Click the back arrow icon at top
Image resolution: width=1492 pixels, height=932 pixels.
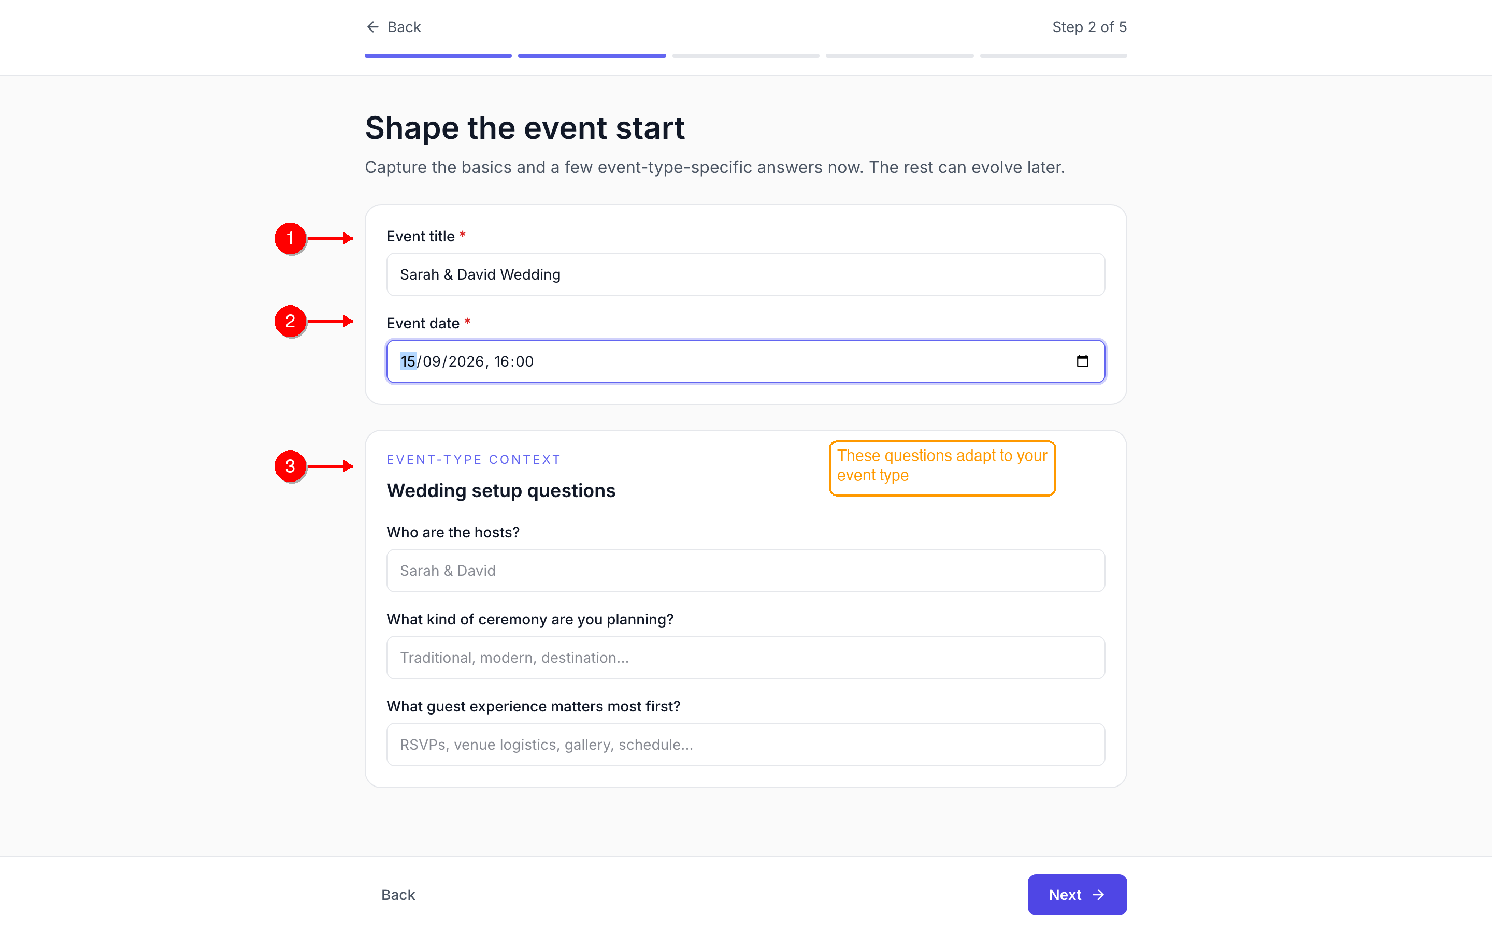372,27
